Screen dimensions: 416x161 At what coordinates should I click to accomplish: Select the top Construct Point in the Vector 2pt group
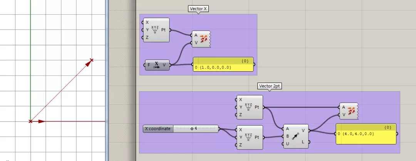pos(250,107)
